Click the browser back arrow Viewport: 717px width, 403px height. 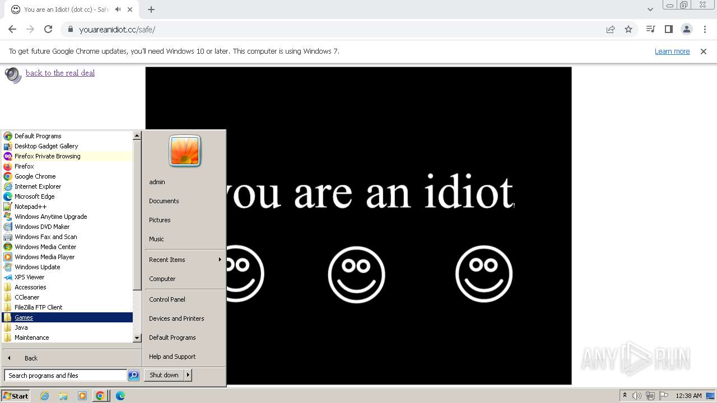click(x=12, y=29)
